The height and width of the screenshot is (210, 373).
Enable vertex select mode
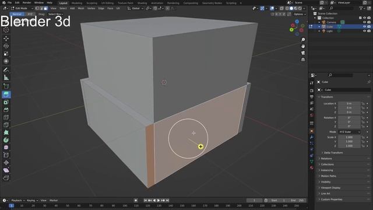pyautogui.click(x=37, y=8)
